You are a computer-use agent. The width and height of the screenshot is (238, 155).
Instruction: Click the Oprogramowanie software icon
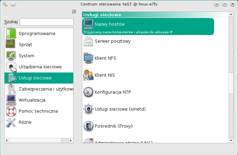pos(11,34)
